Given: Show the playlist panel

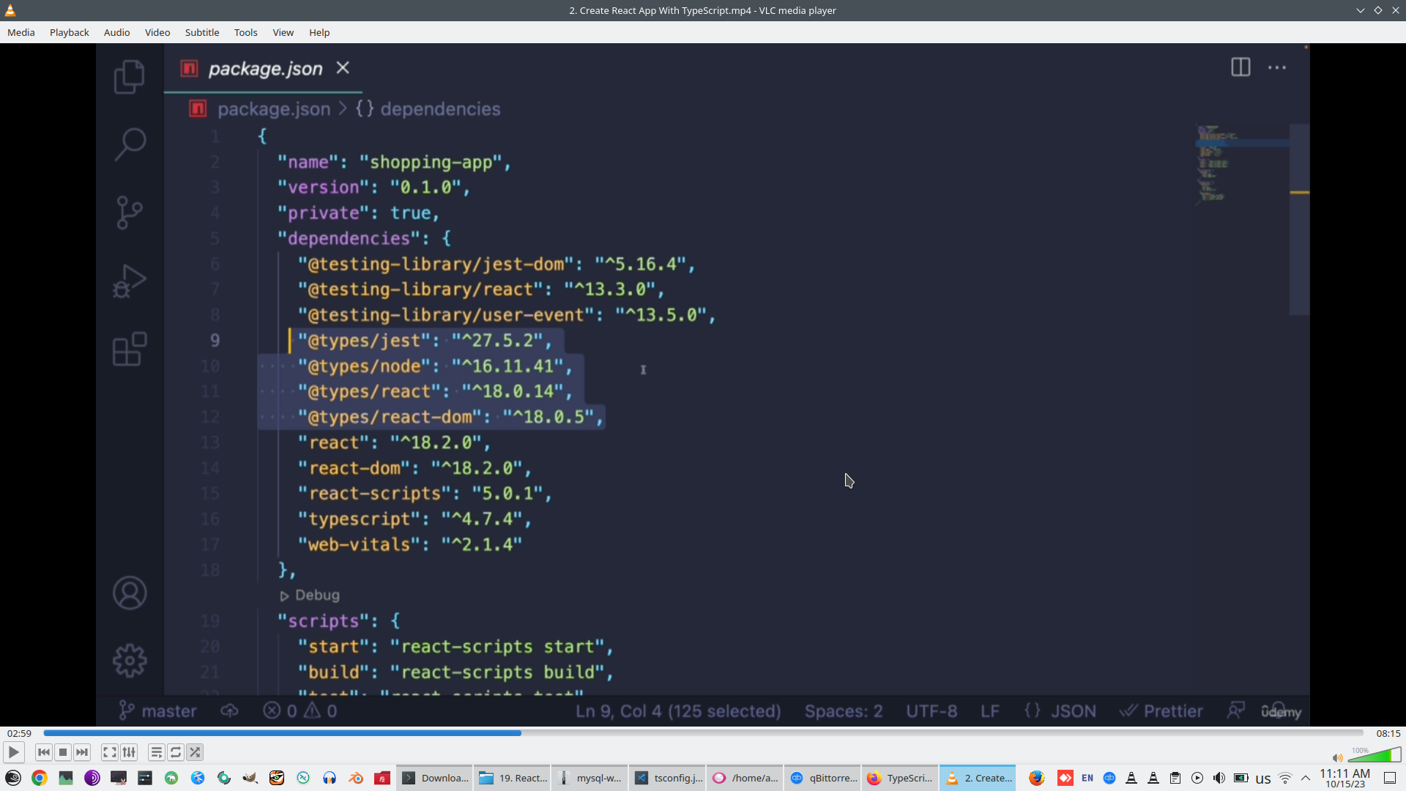Looking at the screenshot, I should coord(156,752).
